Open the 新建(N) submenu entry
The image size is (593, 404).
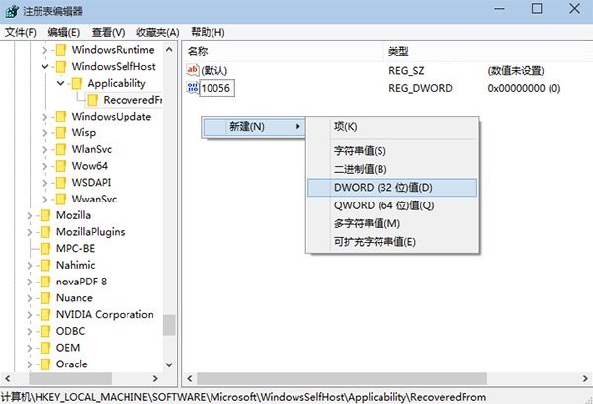tap(253, 127)
